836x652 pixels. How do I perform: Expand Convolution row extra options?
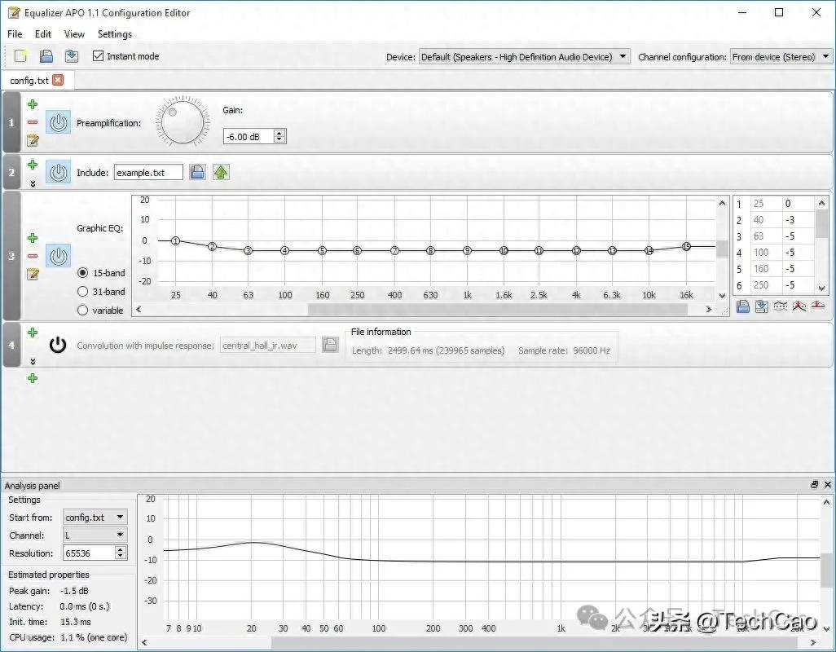click(x=33, y=361)
